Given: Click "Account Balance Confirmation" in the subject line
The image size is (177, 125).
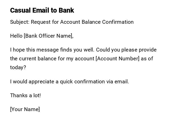Looking at the screenshot, I should point(97,22).
